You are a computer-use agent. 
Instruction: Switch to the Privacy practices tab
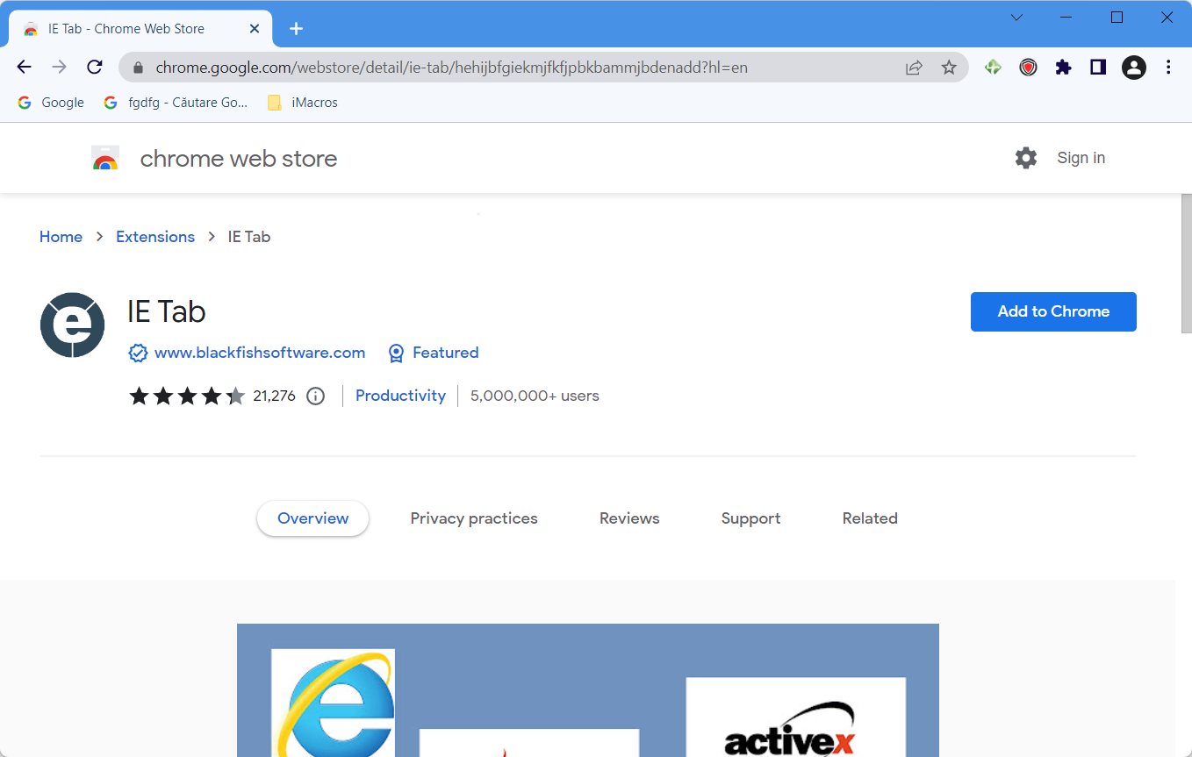click(x=474, y=518)
